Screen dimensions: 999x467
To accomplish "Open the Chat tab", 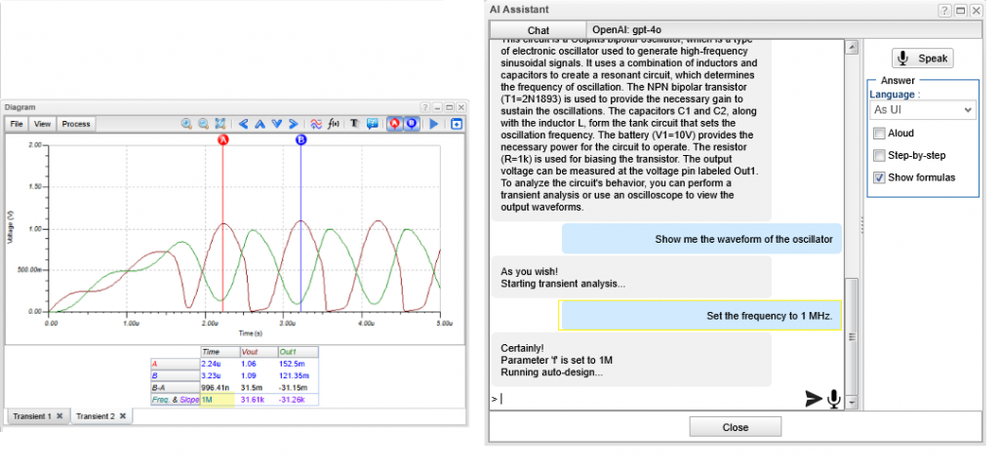I will click(x=539, y=30).
